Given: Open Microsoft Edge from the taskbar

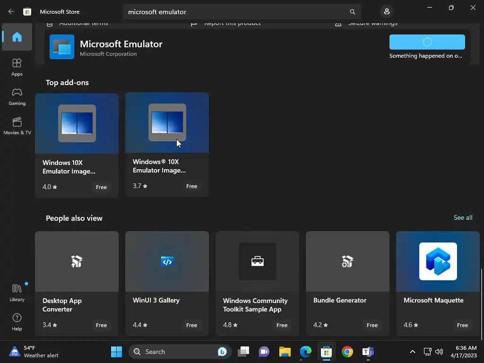Looking at the screenshot, I should point(306,352).
